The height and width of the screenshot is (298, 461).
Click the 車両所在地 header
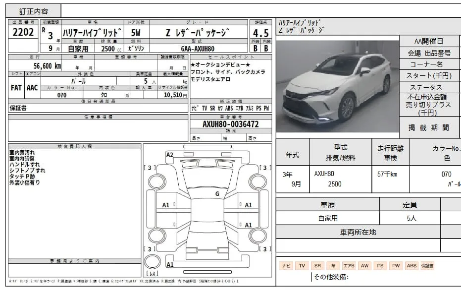click(358, 233)
